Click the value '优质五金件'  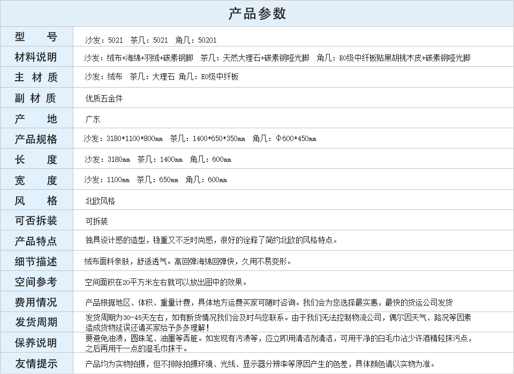104,98
